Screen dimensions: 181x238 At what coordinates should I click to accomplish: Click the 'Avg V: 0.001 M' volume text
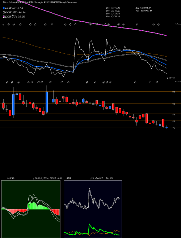click(143, 8)
